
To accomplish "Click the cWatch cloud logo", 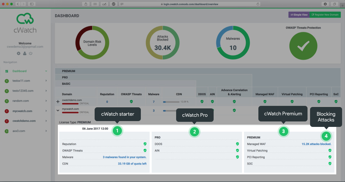I will (25, 18).
